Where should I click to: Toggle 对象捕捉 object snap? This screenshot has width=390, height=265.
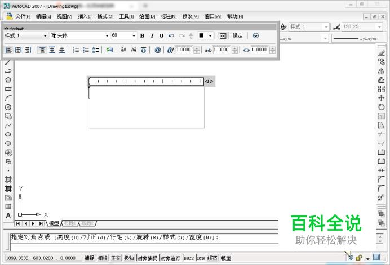tap(148, 258)
